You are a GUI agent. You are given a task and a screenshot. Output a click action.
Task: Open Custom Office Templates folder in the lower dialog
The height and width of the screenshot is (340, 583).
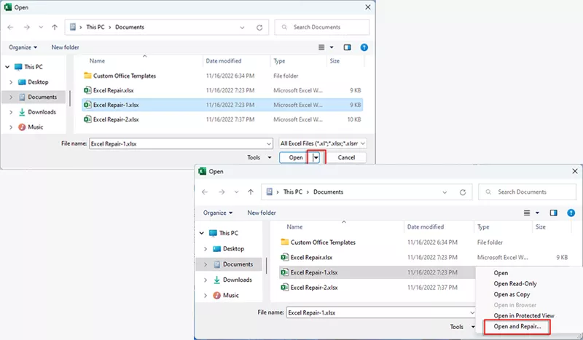tap(323, 242)
